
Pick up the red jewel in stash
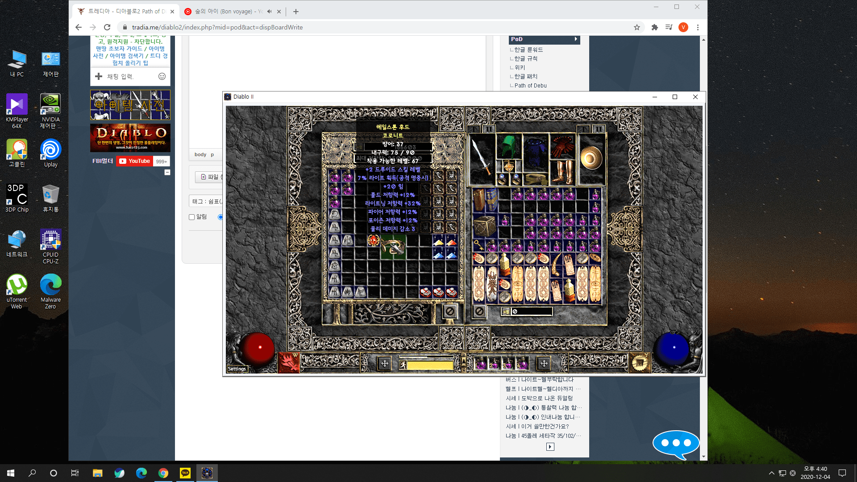[x=374, y=241]
